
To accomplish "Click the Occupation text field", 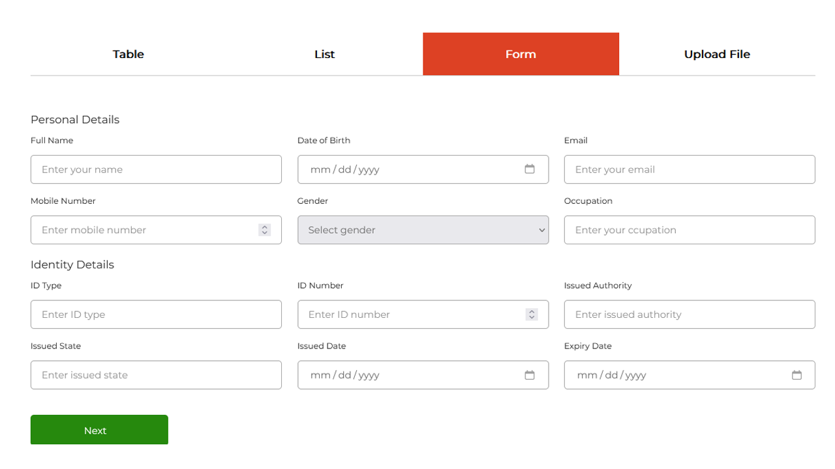I will pyautogui.click(x=690, y=230).
